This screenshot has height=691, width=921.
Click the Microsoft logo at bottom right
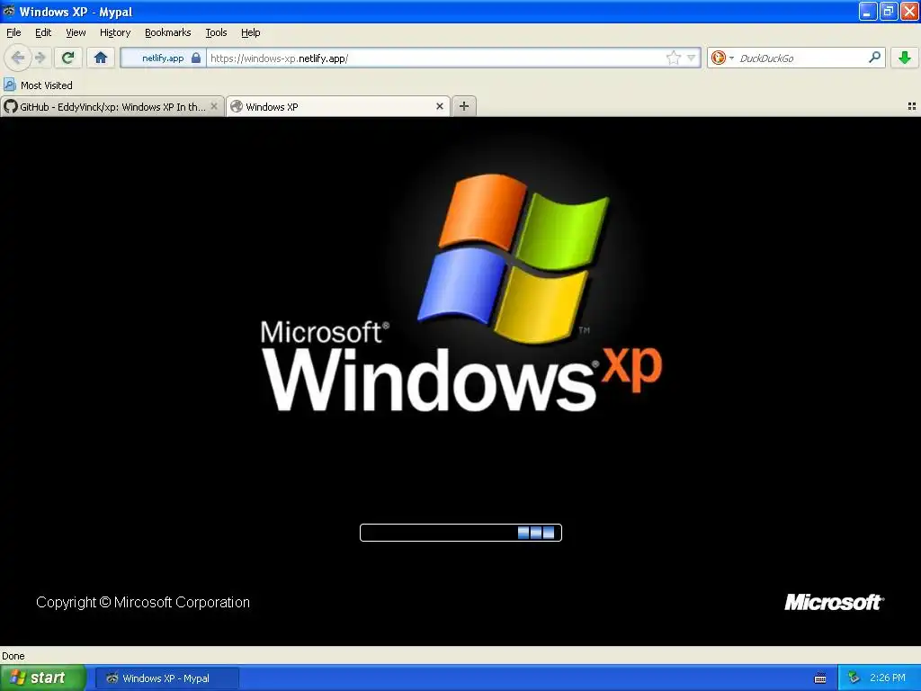834,602
